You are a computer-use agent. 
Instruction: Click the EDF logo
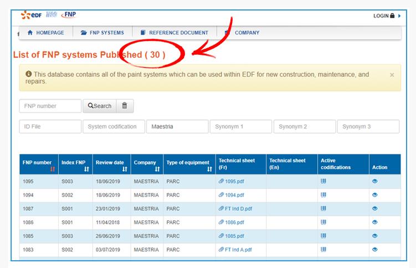(32, 15)
